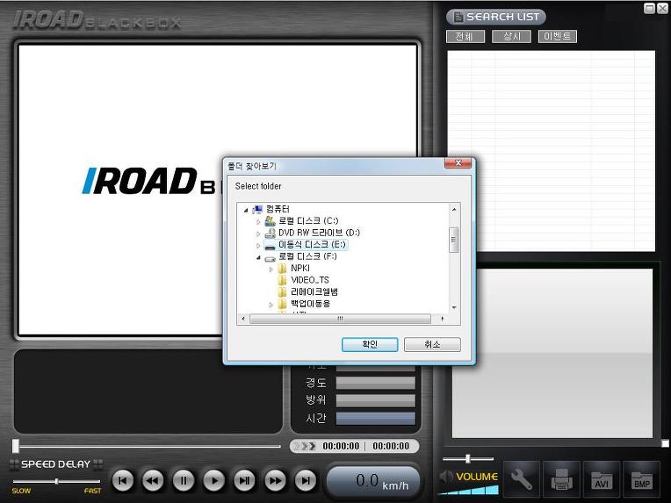Click the F: drive icon
This screenshot has height=503, width=671.
coord(270,258)
